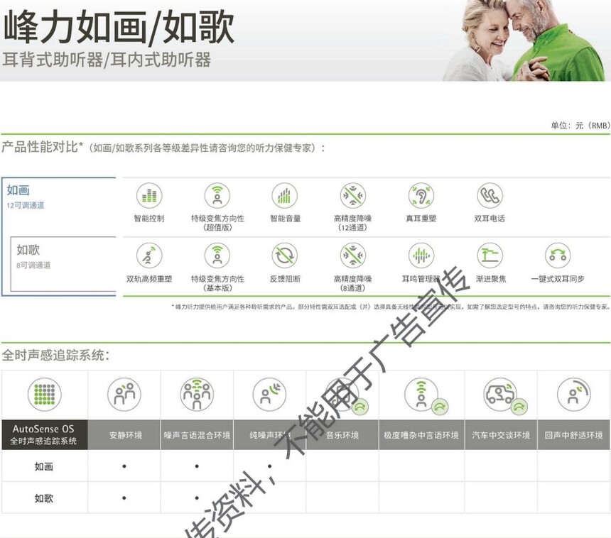Select the 如歌 8可调通道 tab
This screenshot has height=538, width=611.
[x=63, y=264]
